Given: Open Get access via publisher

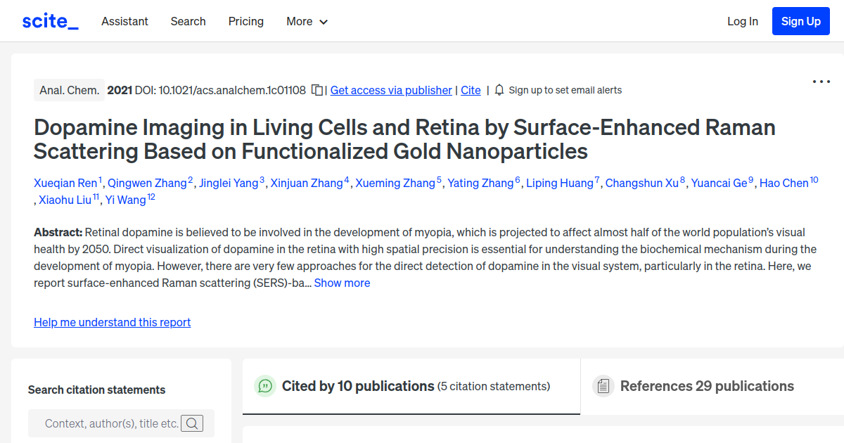Looking at the screenshot, I should [x=391, y=90].
